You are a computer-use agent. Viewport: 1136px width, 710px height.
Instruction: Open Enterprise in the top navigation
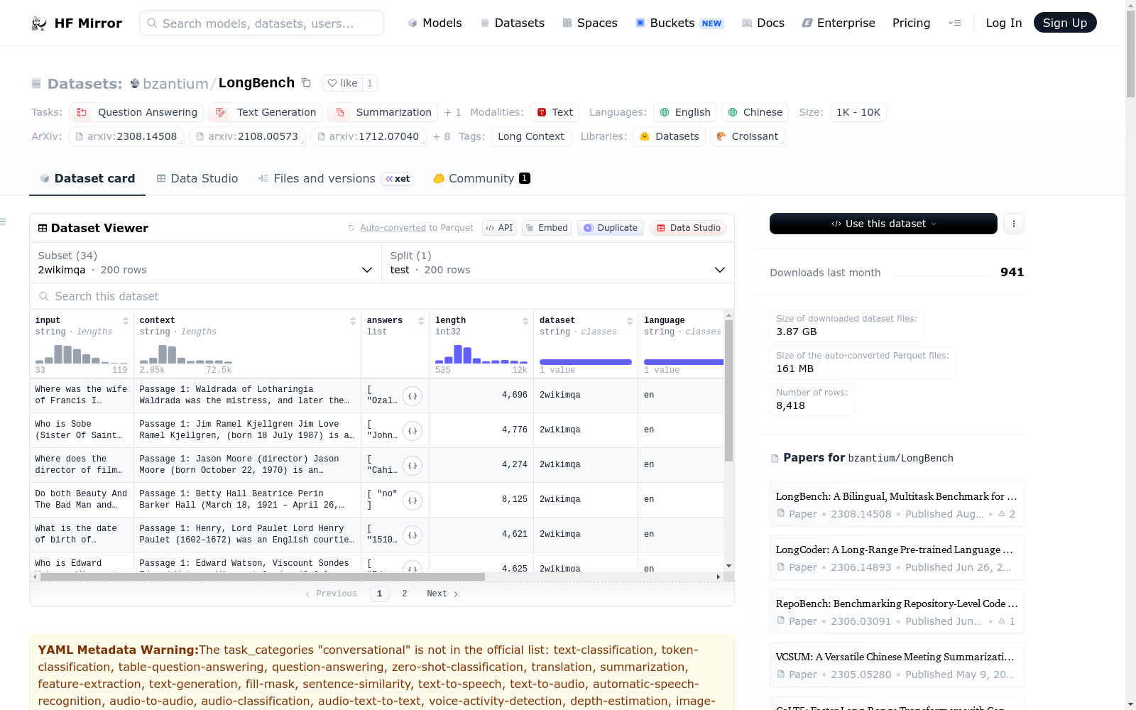839,23
